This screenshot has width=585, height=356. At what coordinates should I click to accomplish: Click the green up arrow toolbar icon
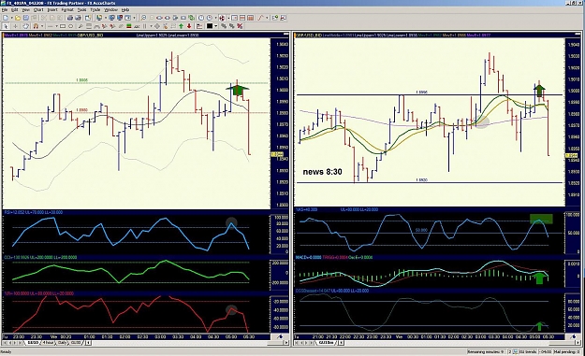(x=181, y=26)
